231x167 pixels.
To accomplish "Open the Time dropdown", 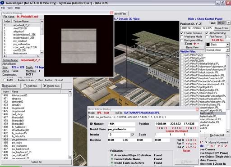I will pyautogui.click(x=229, y=23).
